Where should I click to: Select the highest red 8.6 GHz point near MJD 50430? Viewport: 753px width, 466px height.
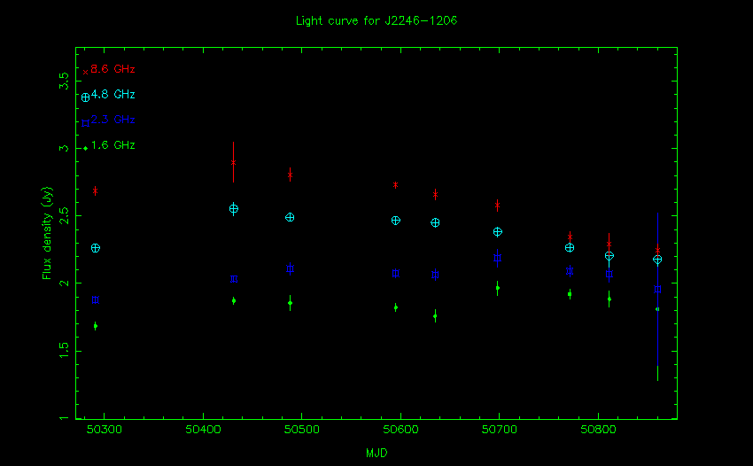pos(233,162)
